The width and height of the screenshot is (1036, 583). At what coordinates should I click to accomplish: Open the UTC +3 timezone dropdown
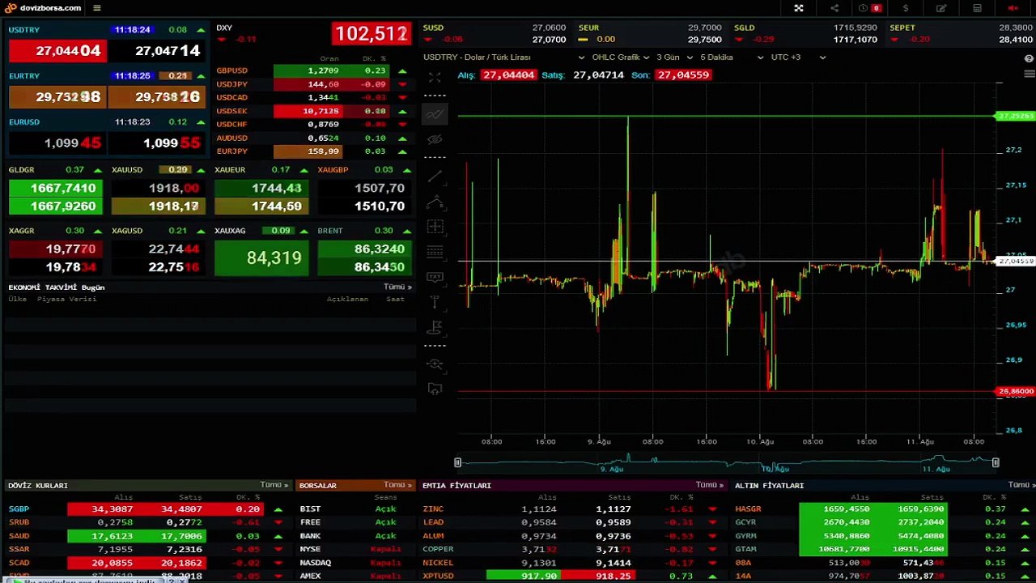tap(798, 57)
